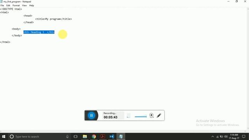This screenshot has width=249, height=140.
Task: Click the Cortana search box
Action: click(39, 136)
